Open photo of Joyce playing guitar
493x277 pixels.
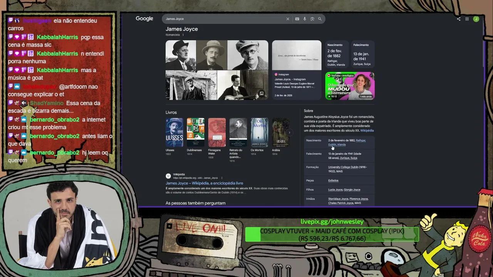[x=243, y=85]
